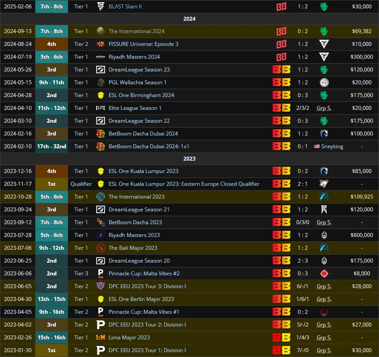
Task: Open DreamLeague Season 22 link
Action: pos(139,121)
